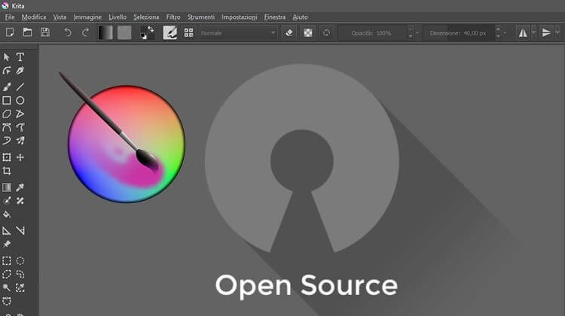Image resolution: width=565 pixels, height=316 pixels.
Task: Open the File menu
Action: click(x=10, y=17)
